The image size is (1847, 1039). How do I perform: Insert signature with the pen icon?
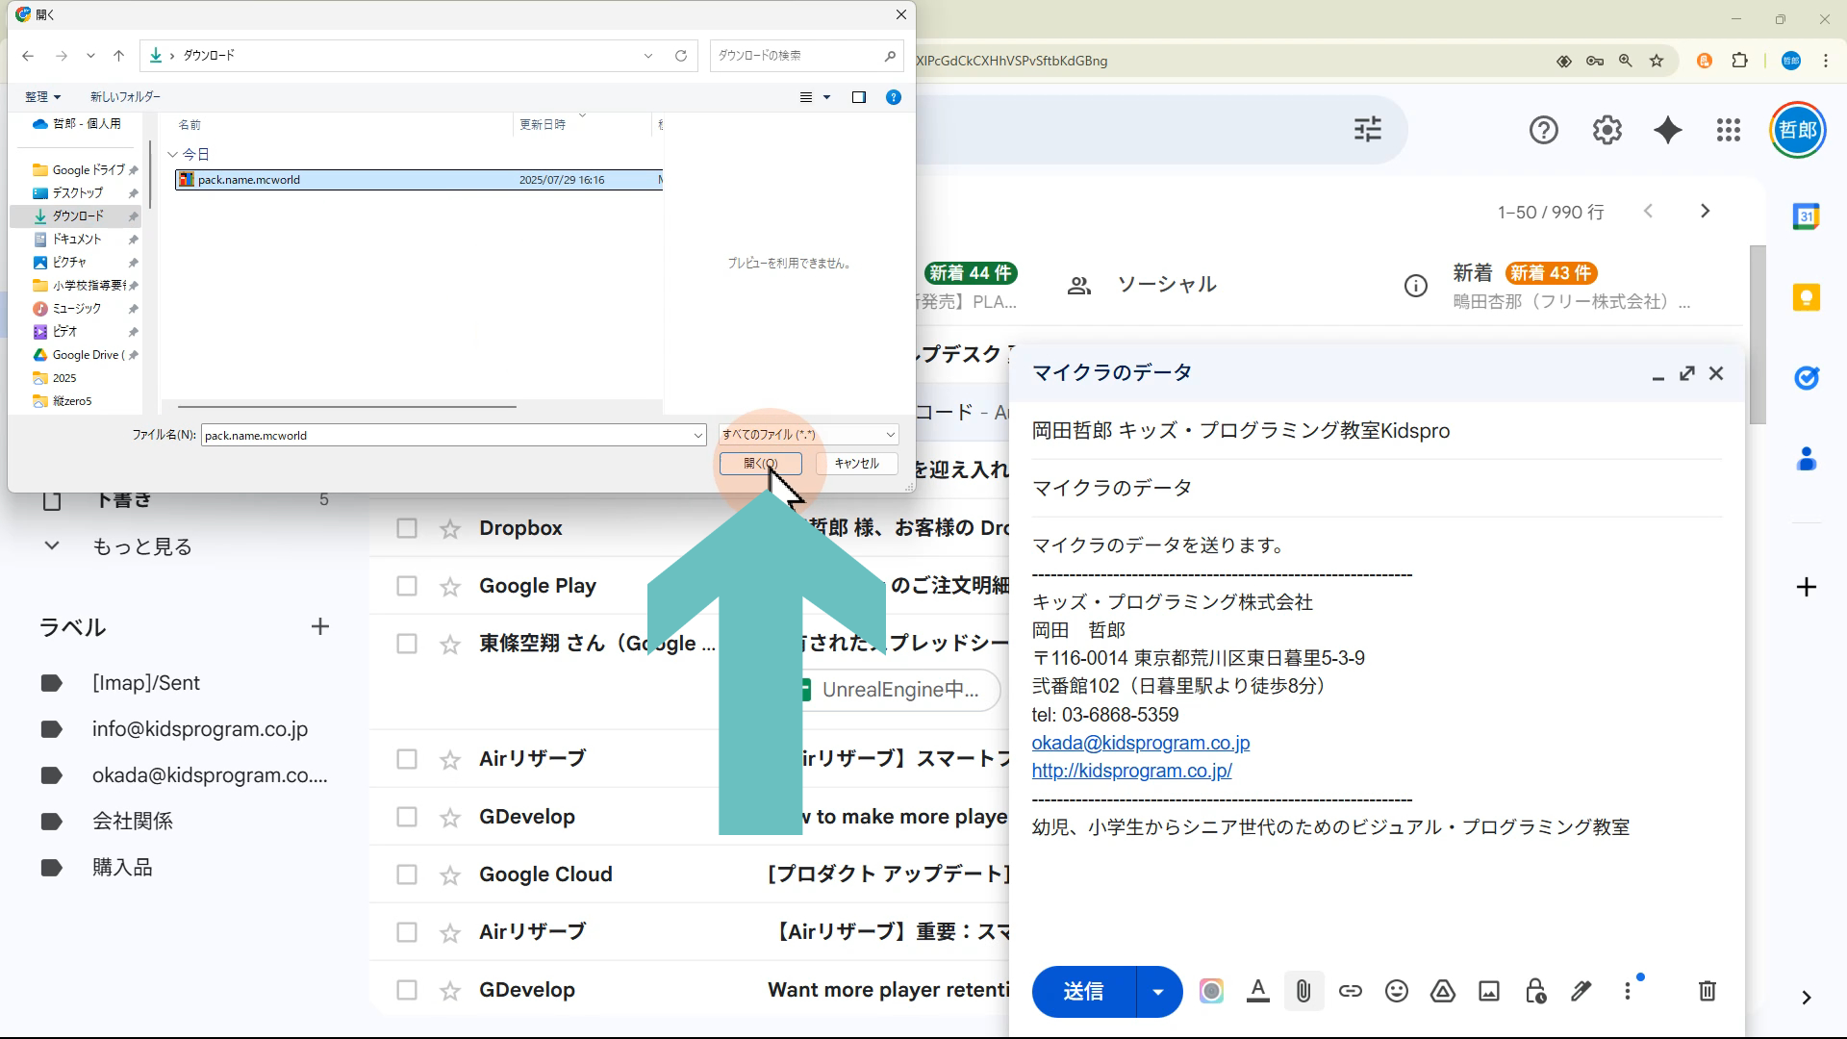click(1581, 991)
